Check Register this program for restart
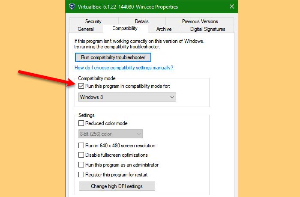This screenshot has height=197, width=300. [81, 175]
